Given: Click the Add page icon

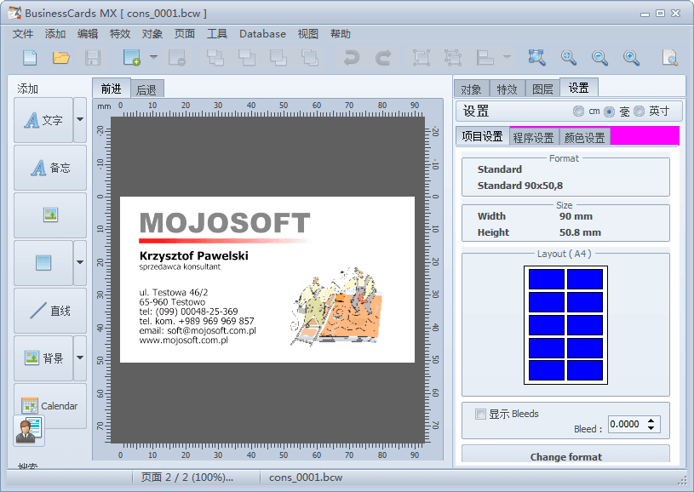Looking at the screenshot, I should point(132,58).
